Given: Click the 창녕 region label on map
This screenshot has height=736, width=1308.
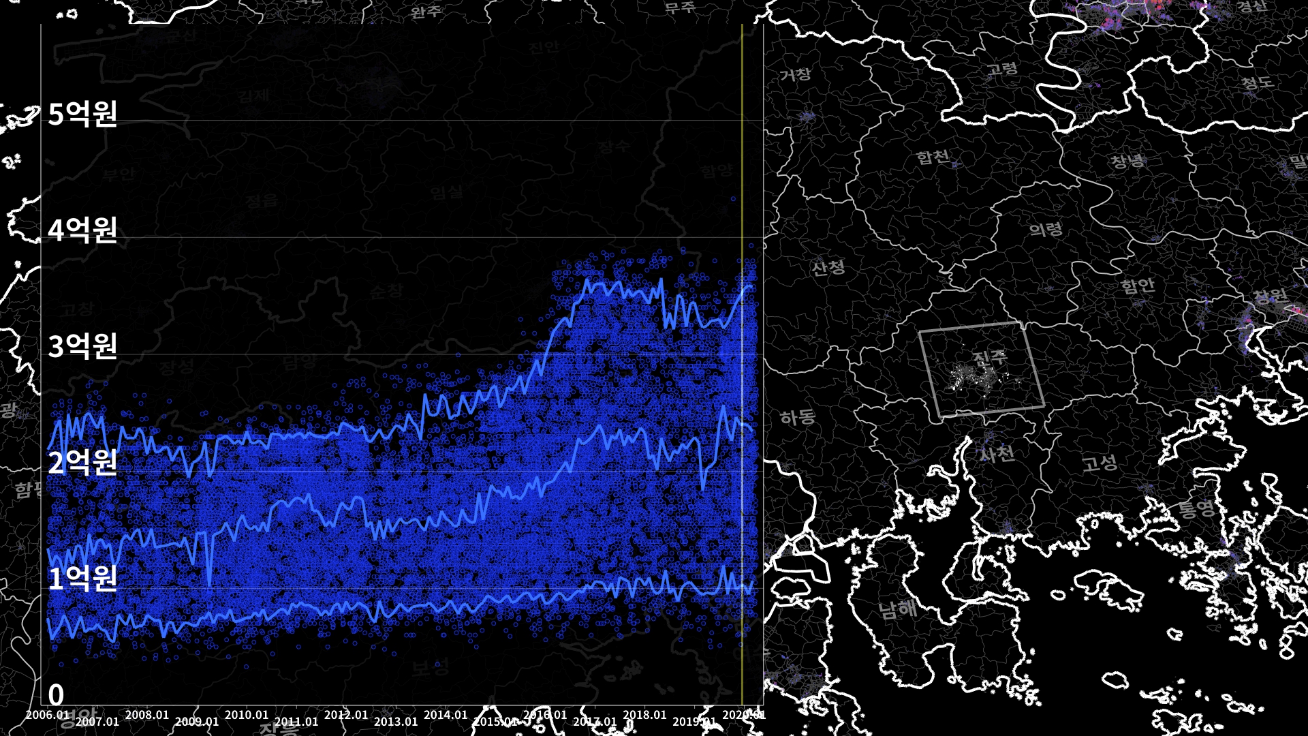Looking at the screenshot, I should 1128,162.
